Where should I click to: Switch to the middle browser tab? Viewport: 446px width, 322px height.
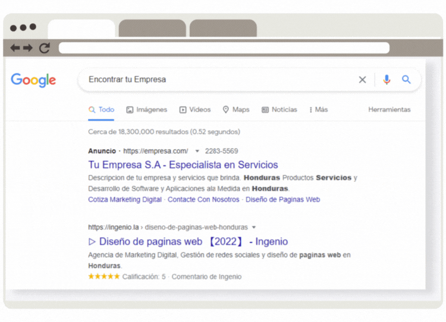pyautogui.click(x=152, y=29)
